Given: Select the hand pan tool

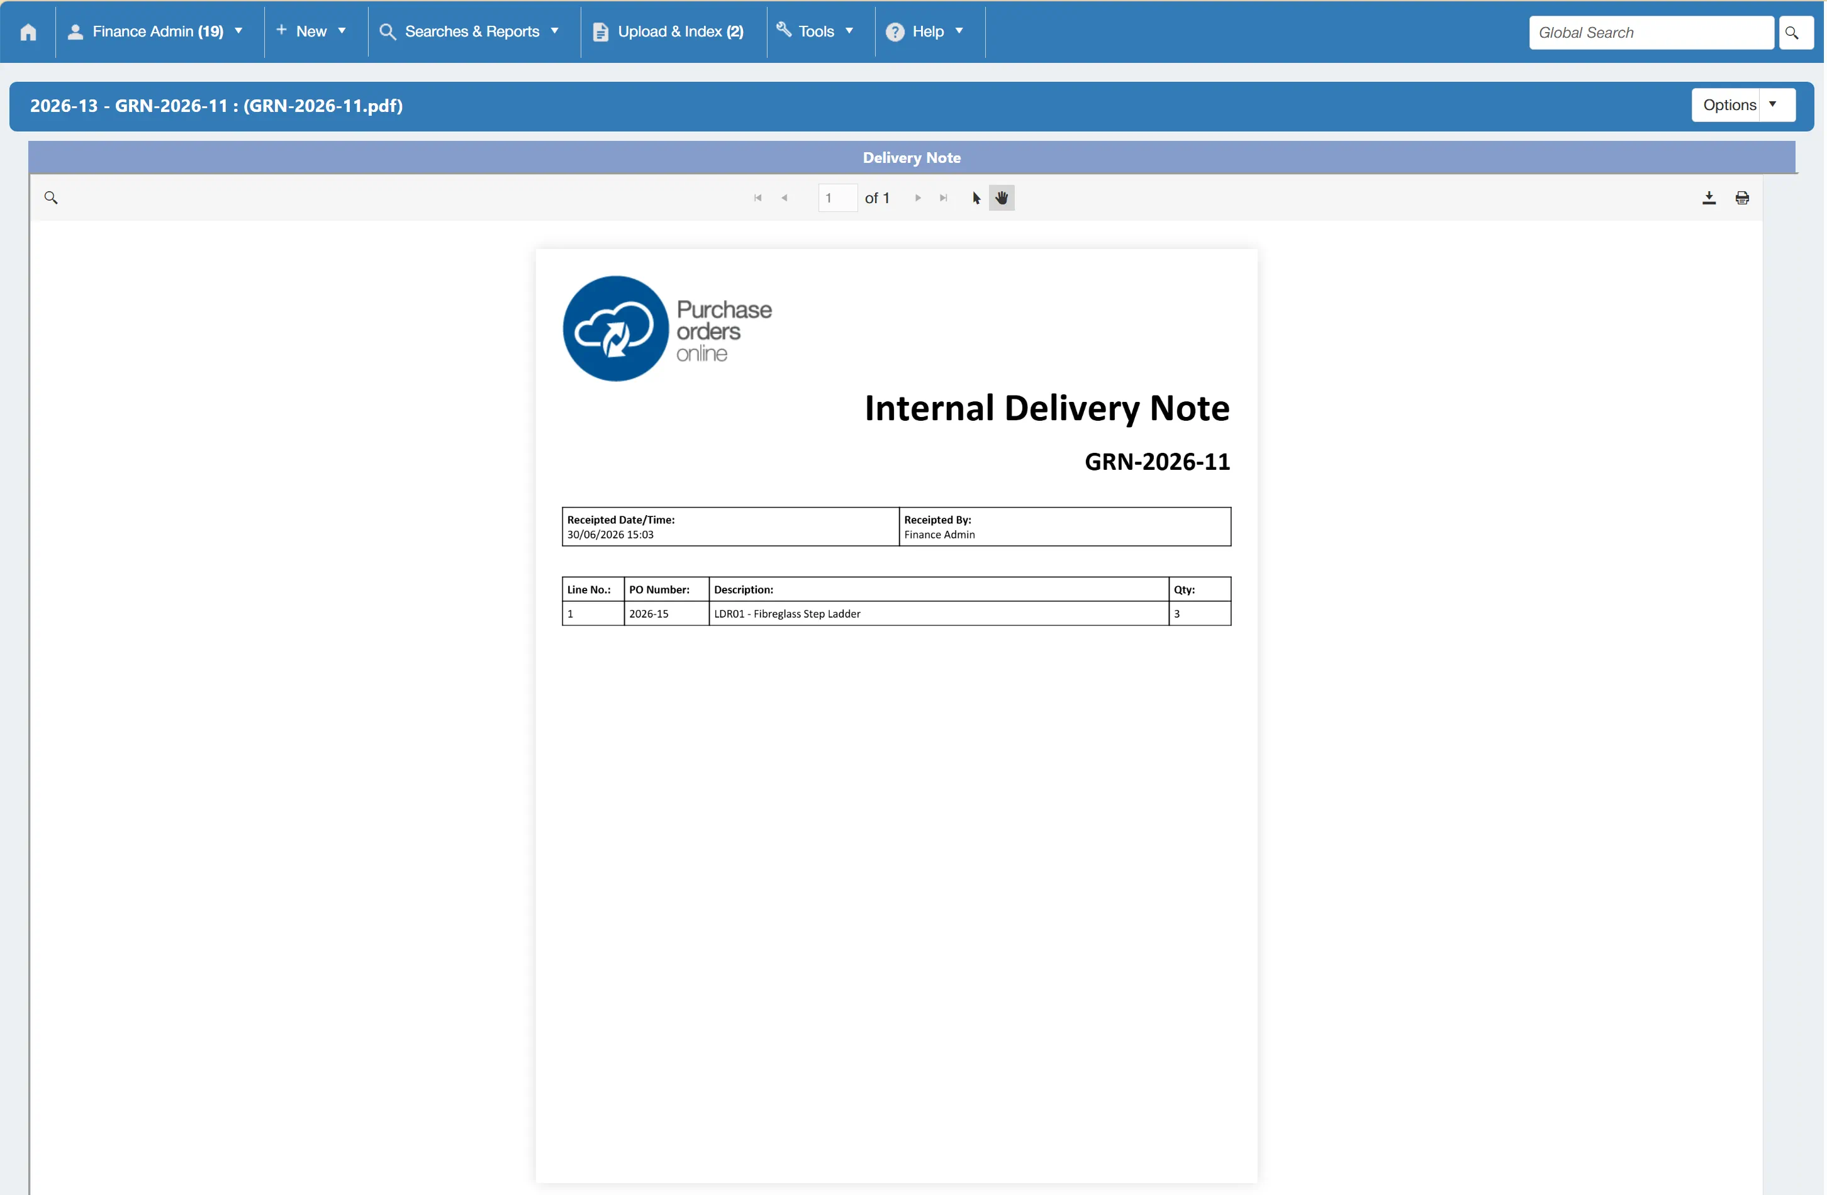Looking at the screenshot, I should point(1002,198).
